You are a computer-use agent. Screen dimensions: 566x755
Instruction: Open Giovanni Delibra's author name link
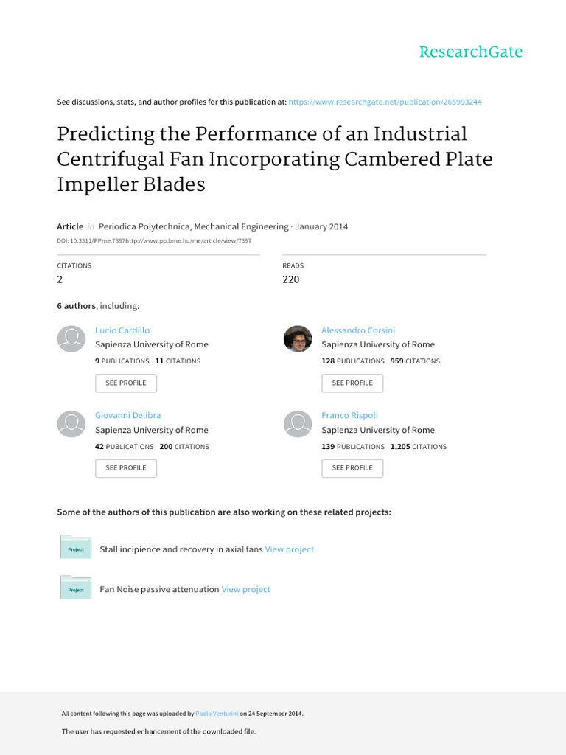tap(127, 415)
